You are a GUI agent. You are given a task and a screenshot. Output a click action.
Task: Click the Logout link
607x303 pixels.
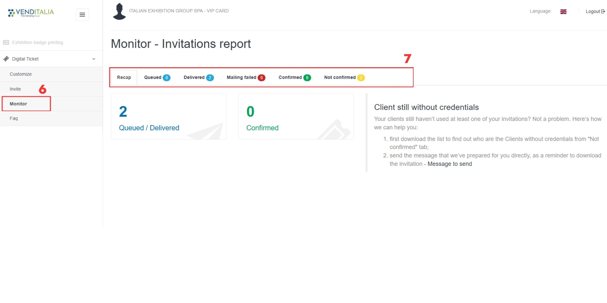[595, 11]
